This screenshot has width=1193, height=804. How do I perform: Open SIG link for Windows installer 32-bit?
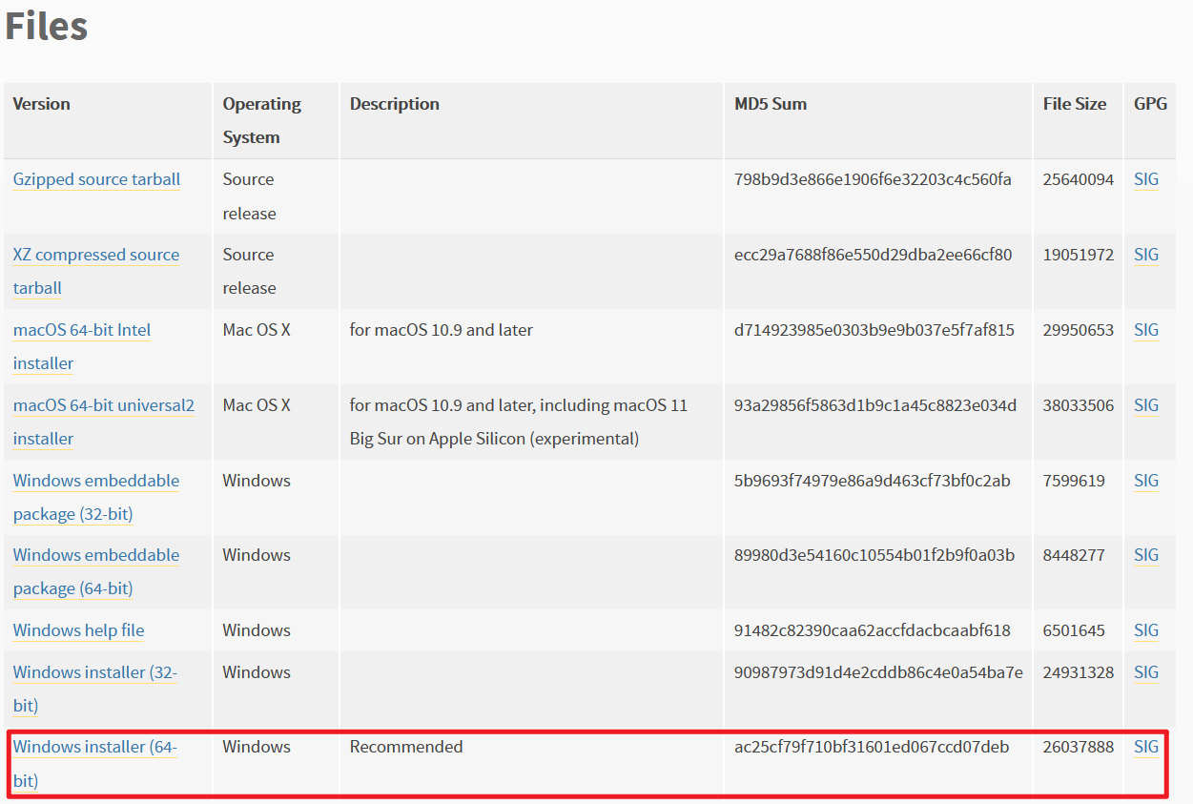1146,672
